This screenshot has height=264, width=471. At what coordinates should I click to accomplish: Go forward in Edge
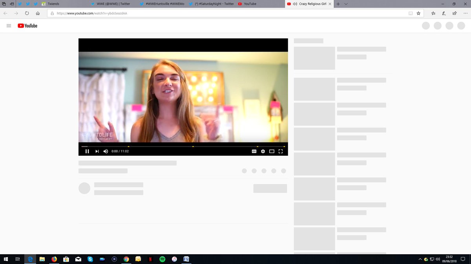click(x=16, y=13)
